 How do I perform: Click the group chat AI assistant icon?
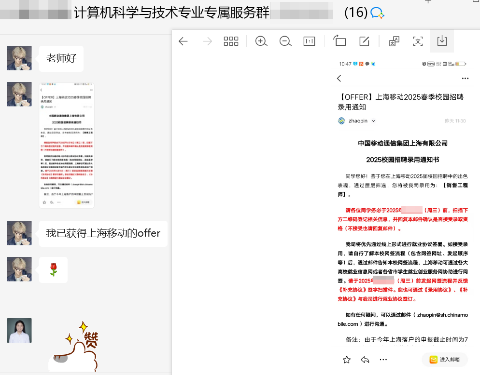coord(377,13)
